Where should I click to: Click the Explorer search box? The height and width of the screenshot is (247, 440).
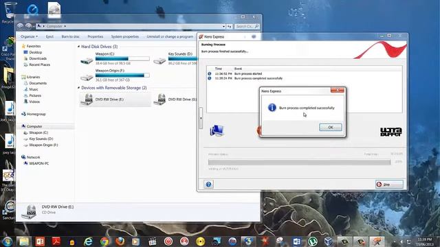tap(247, 26)
